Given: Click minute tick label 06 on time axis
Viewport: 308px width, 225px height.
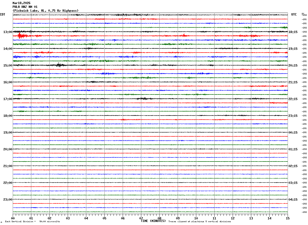Looking at the screenshot, I should (x=123, y=218).
